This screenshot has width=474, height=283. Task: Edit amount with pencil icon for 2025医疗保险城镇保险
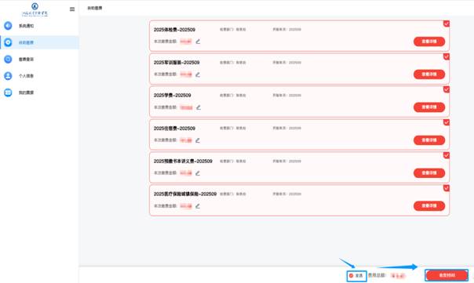tap(198, 206)
